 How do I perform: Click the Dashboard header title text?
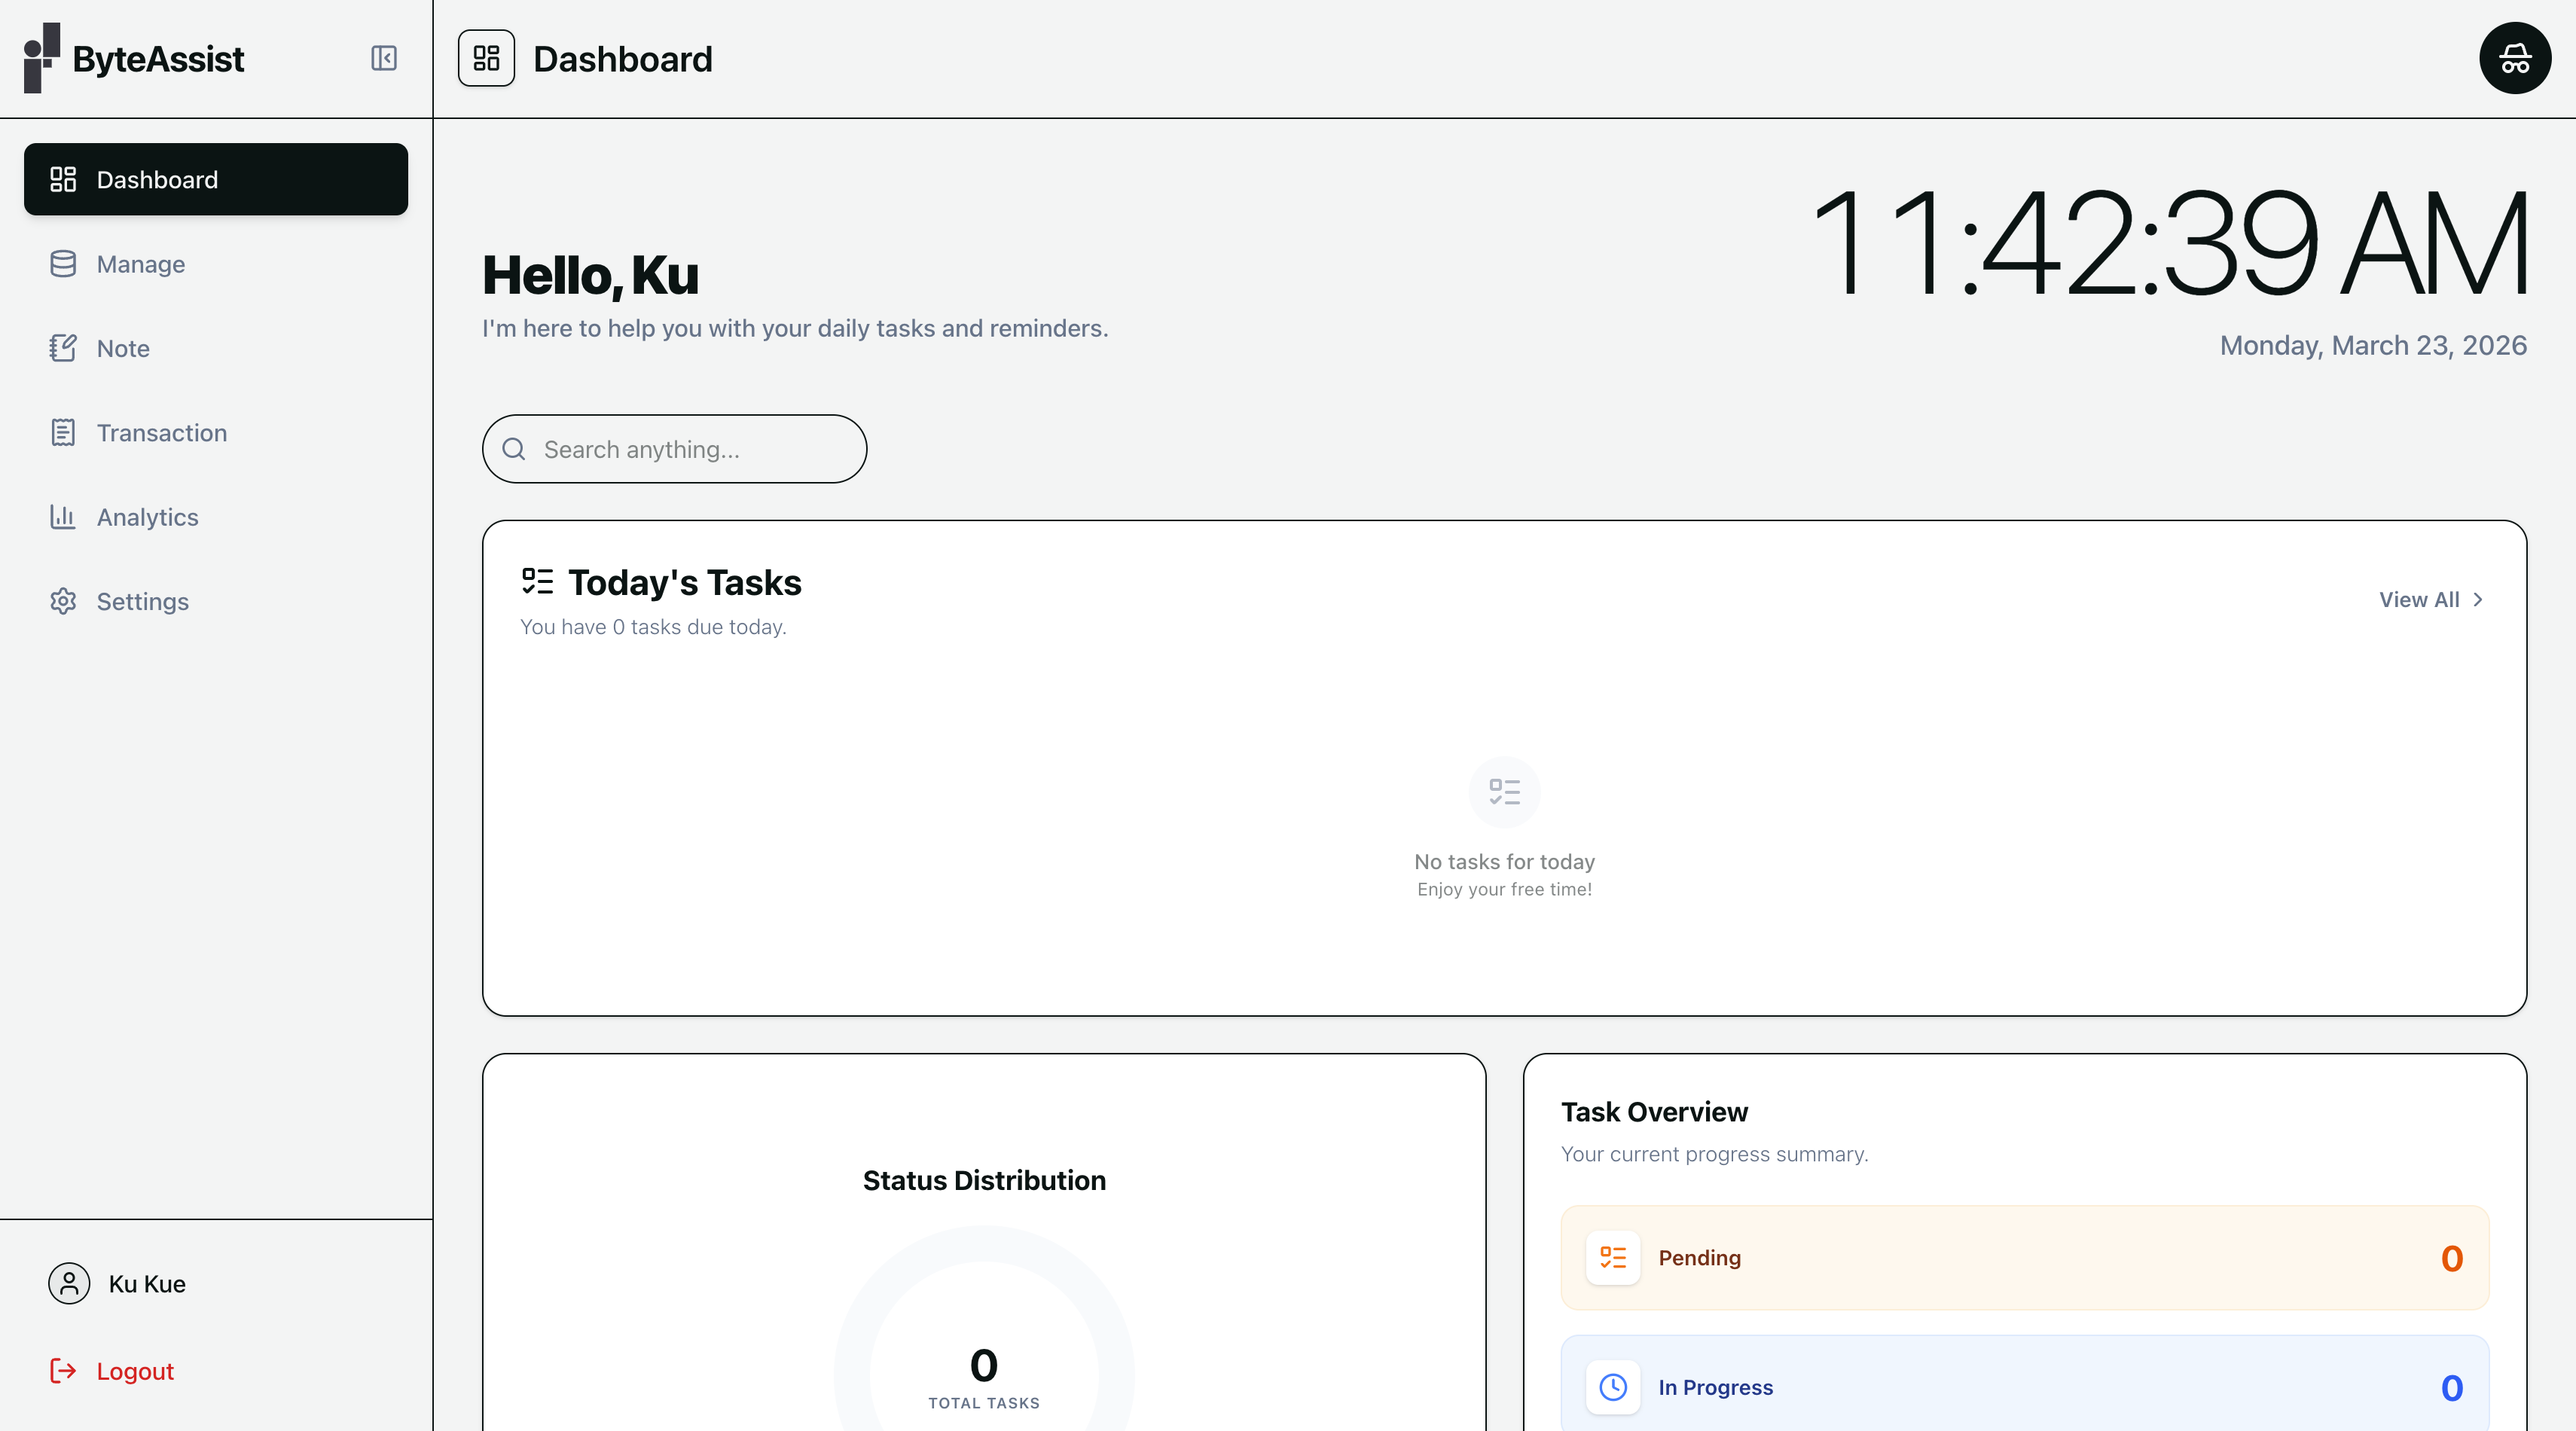pos(623,59)
